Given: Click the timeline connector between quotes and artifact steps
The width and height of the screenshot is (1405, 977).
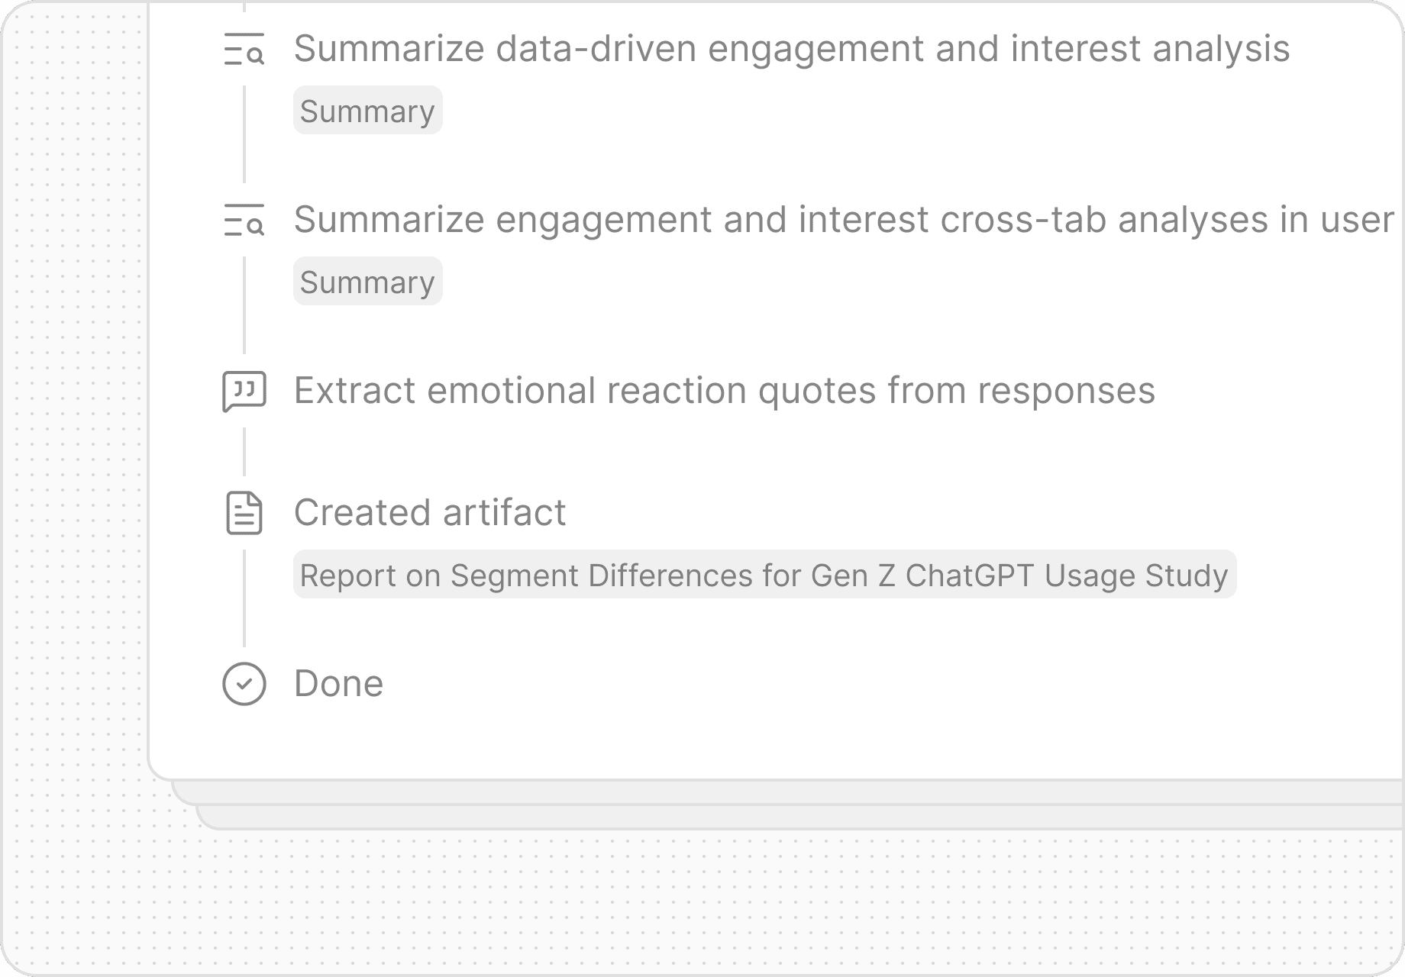Looking at the screenshot, I should (x=244, y=452).
